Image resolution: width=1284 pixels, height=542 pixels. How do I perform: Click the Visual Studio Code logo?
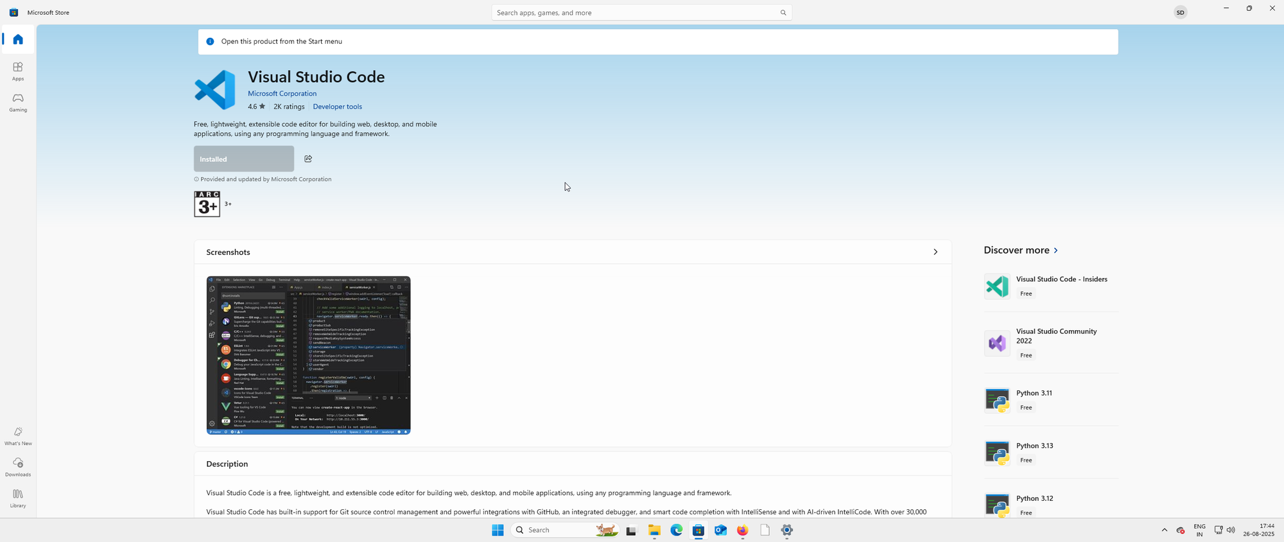pos(215,90)
